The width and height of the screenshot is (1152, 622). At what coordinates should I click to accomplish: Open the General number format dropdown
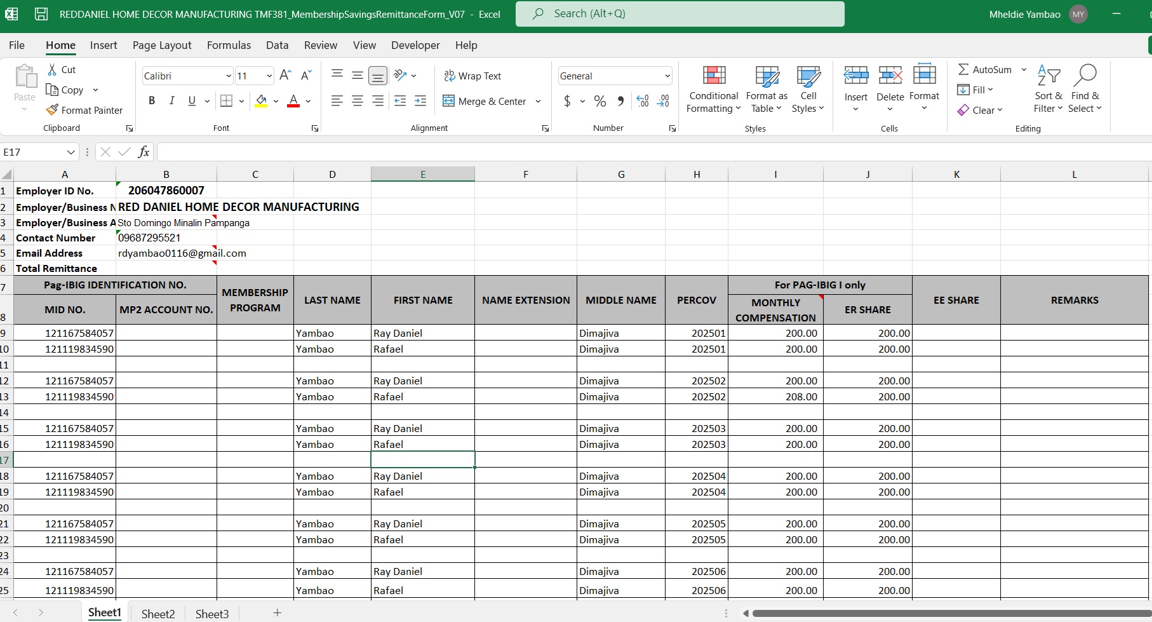click(667, 76)
